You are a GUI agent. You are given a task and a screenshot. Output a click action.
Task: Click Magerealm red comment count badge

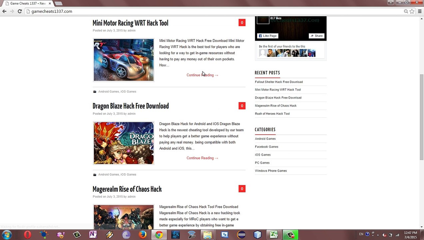(242, 189)
